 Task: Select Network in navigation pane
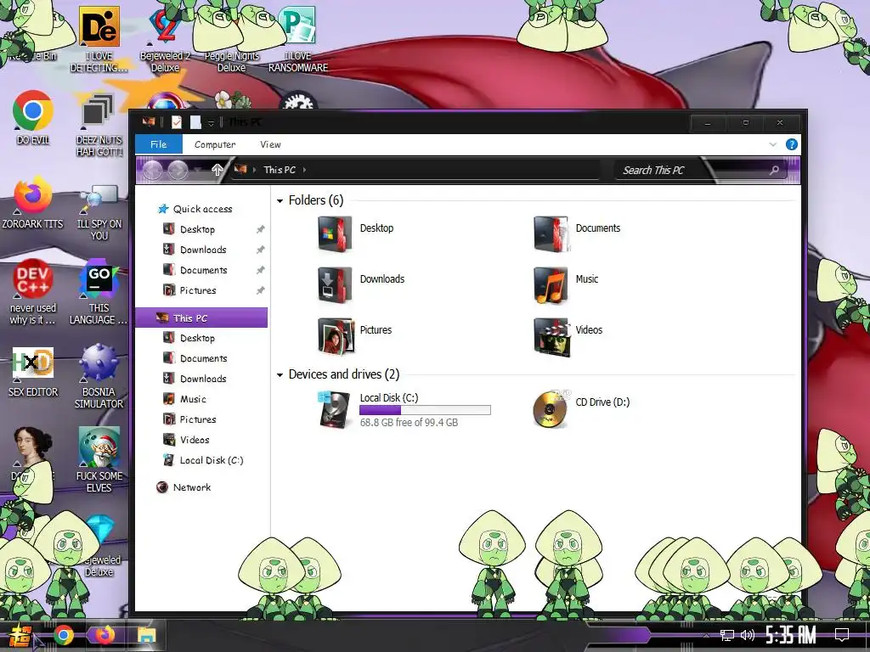pyautogui.click(x=184, y=487)
